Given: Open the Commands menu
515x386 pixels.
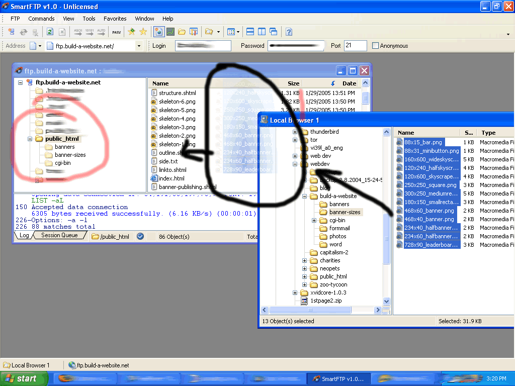Looking at the screenshot, I should (41, 19).
